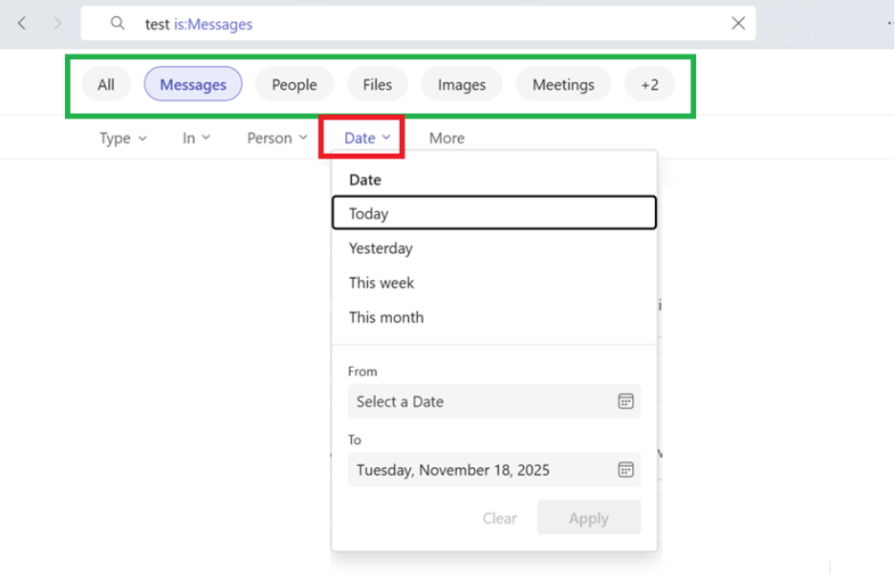This screenshot has height=574, width=895.
Task: Click inside the search field with 'test'
Action: coord(418,23)
